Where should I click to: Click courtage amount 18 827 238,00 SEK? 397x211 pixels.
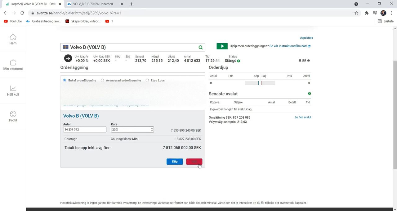click(188, 139)
